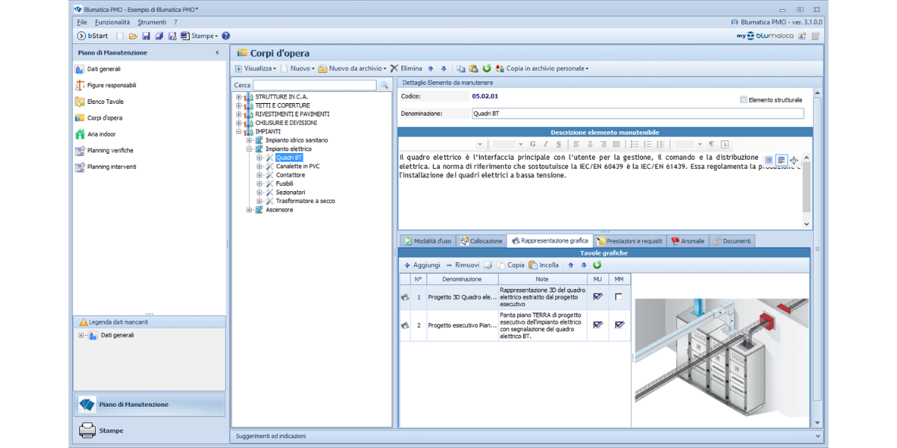The width and height of the screenshot is (897, 448).
Task: Open the Funzionalità menu
Action: 112,22
